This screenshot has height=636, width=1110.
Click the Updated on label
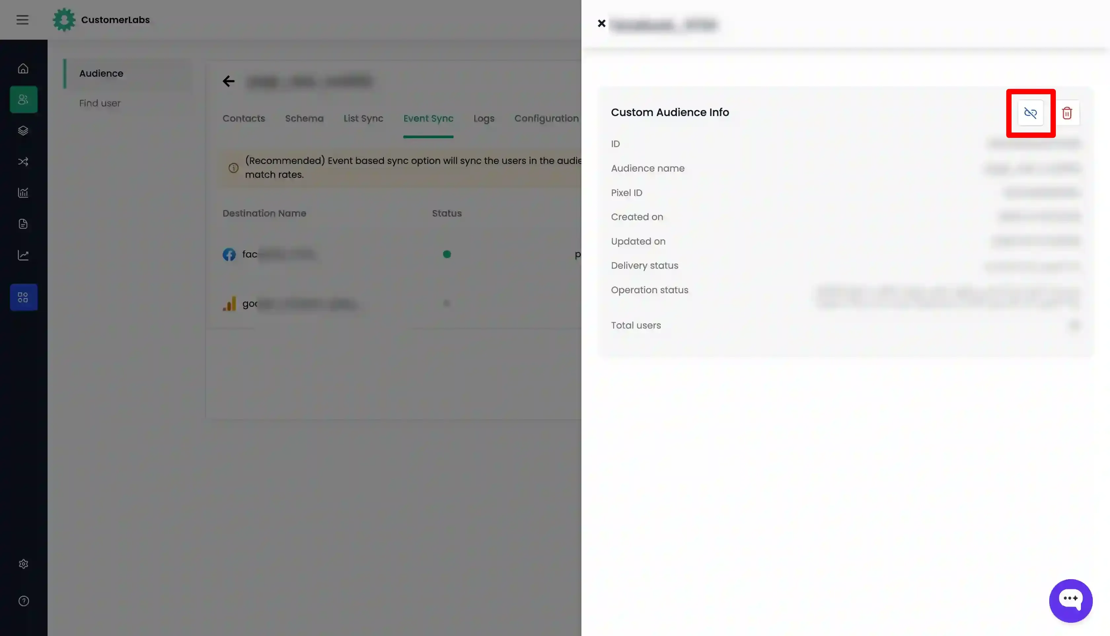(x=638, y=242)
